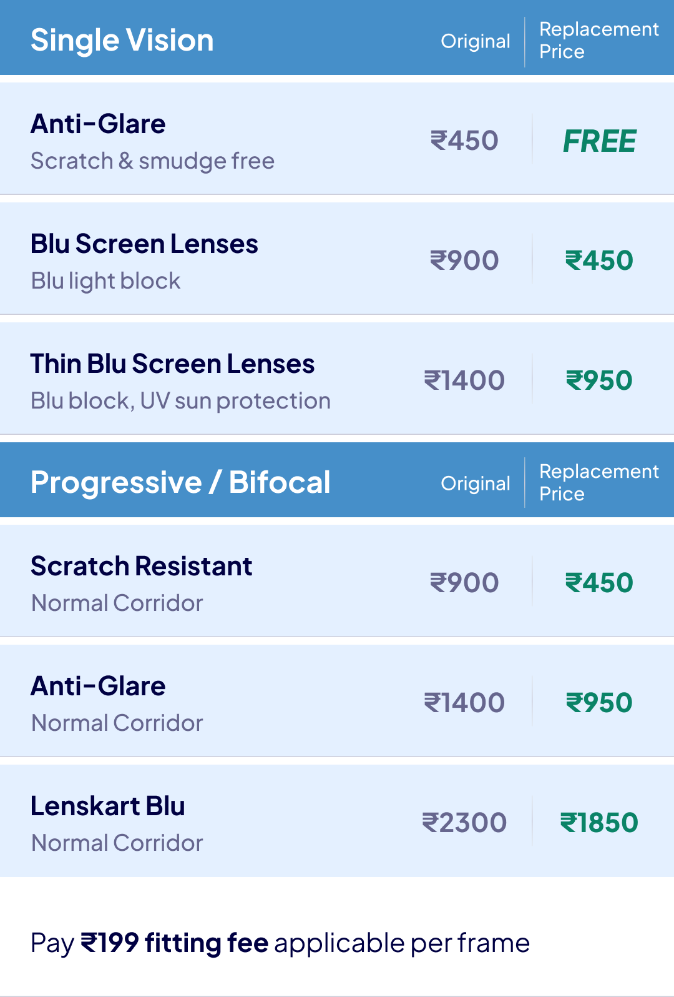Click Blu Screen Lenses ₹450 replacement price
674x997 pixels.
point(599,260)
